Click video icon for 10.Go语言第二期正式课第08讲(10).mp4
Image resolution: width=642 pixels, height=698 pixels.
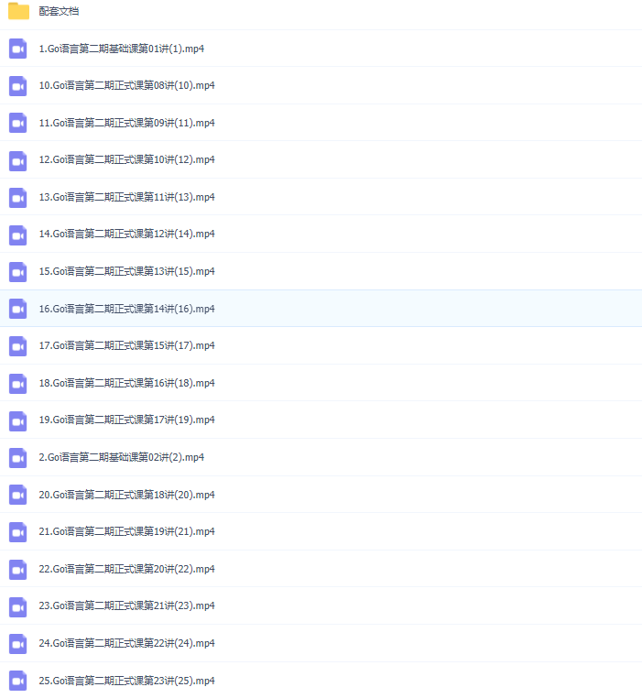[x=17, y=85]
